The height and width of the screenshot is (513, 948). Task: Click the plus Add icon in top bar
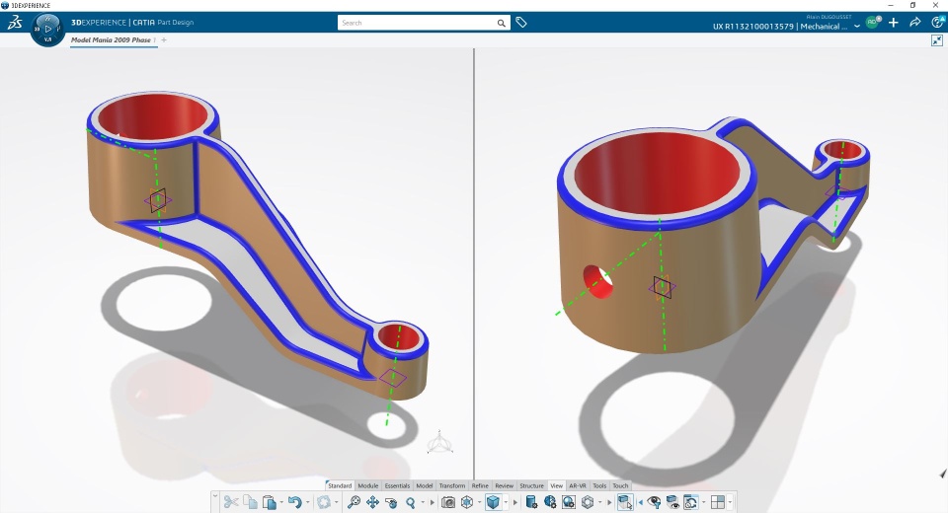[x=894, y=23]
